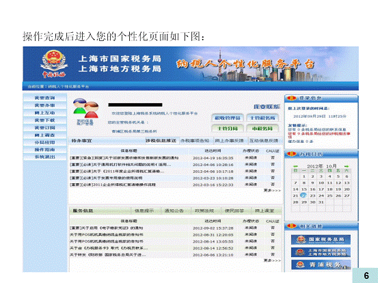Click the red 涉税推送事项 reminder text
This screenshot has height=283, width=378.
[x=319, y=135]
